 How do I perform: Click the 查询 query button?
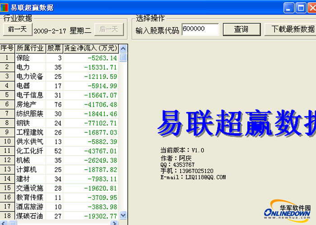pyautogui.click(x=242, y=30)
